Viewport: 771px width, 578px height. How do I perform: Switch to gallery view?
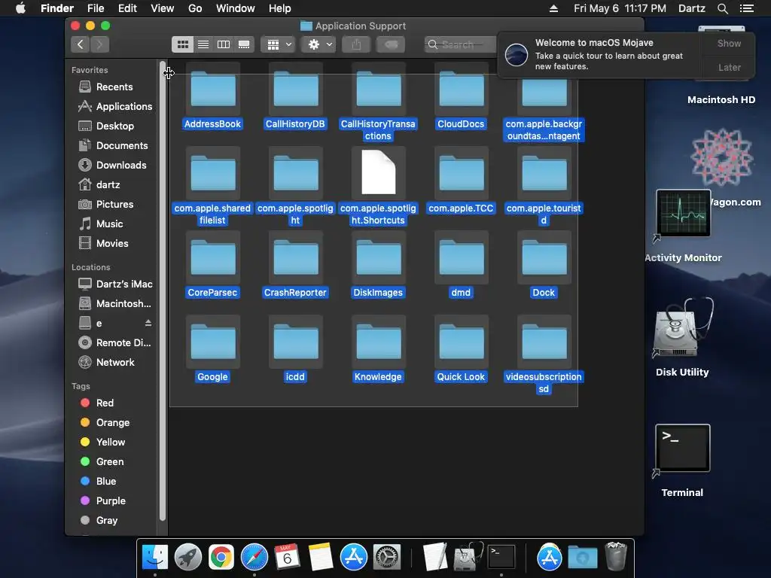point(244,44)
